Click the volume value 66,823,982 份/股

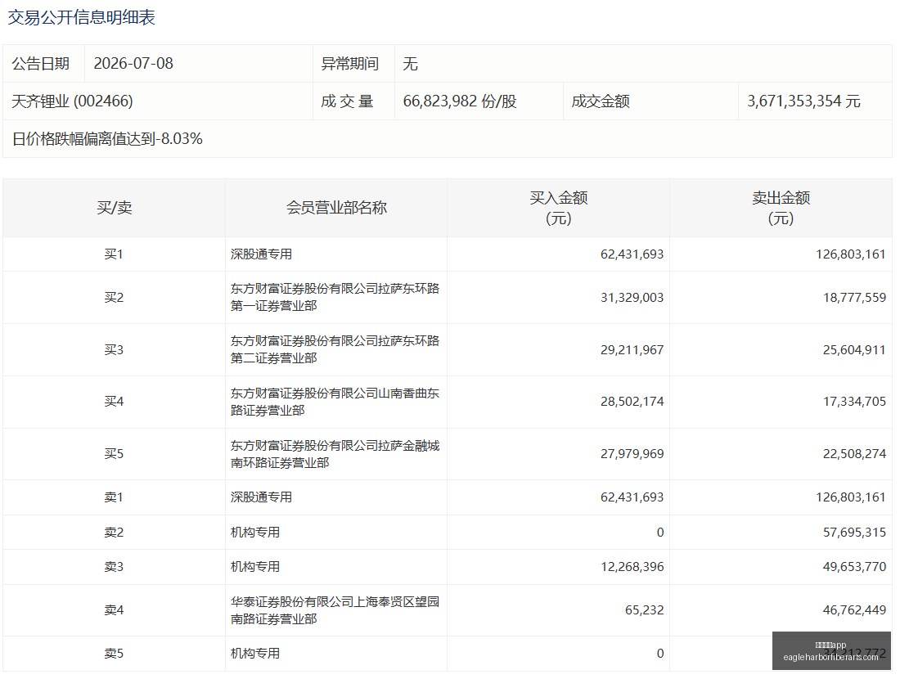point(460,101)
